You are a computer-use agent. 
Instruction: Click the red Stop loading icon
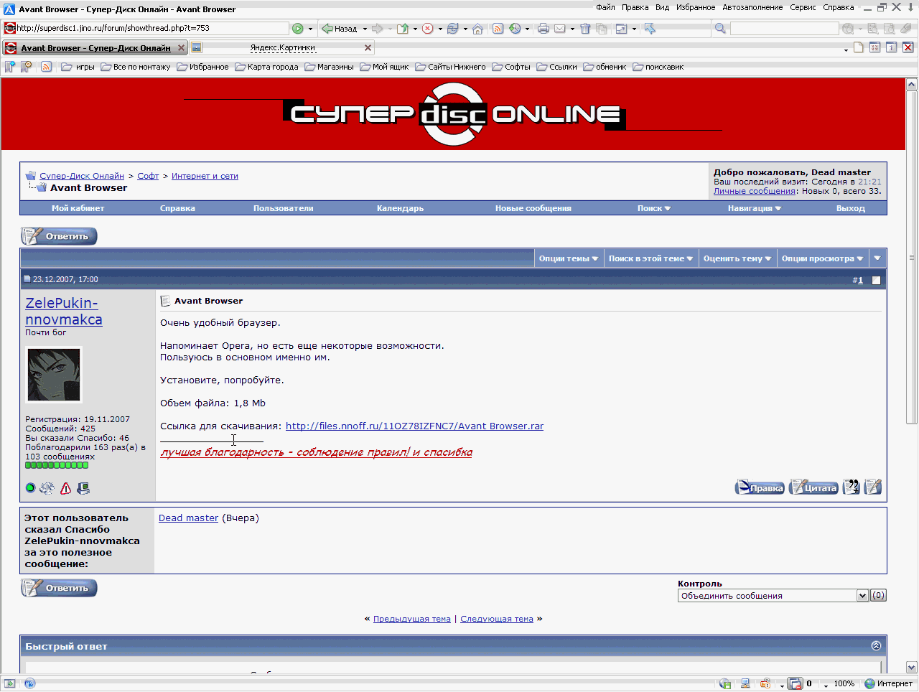point(427,29)
